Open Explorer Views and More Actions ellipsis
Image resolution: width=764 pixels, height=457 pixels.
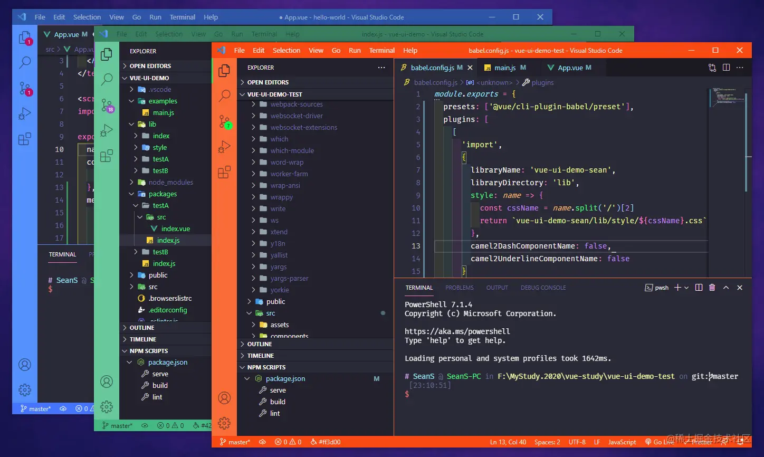[x=381, y=68]
